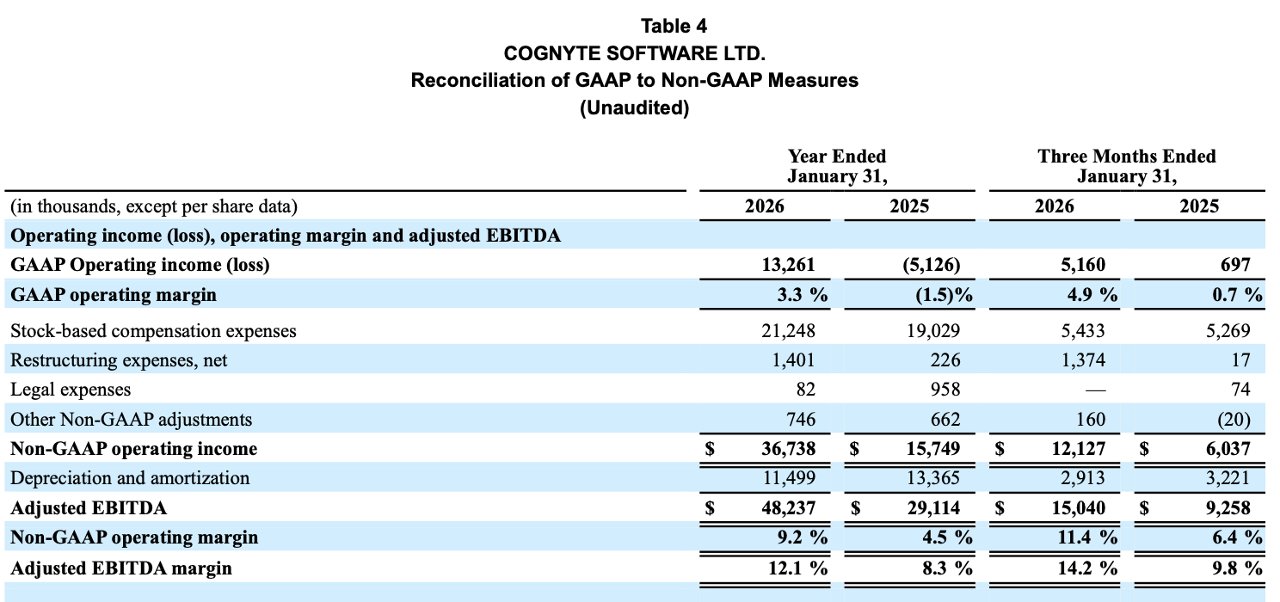Click '(in thousands, except per share data)' note
This screenshot has width=1280, height=602.
tap(153, 206)
